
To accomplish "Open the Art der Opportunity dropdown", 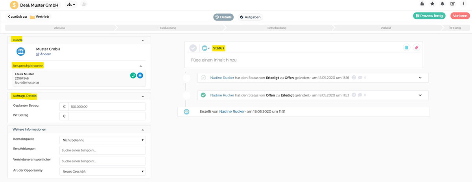I will [x=102, y=171].
